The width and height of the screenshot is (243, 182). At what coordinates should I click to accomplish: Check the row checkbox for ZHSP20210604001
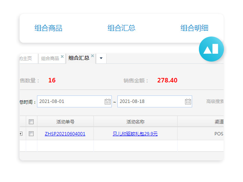pos(31,134)
